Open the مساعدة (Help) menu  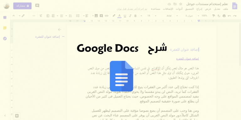point(156,9)
